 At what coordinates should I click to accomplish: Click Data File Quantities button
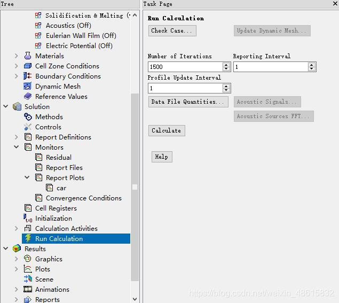coord(188,102)
